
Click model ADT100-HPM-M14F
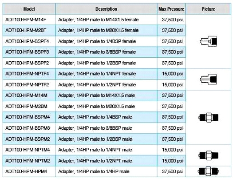pos(26,20)
